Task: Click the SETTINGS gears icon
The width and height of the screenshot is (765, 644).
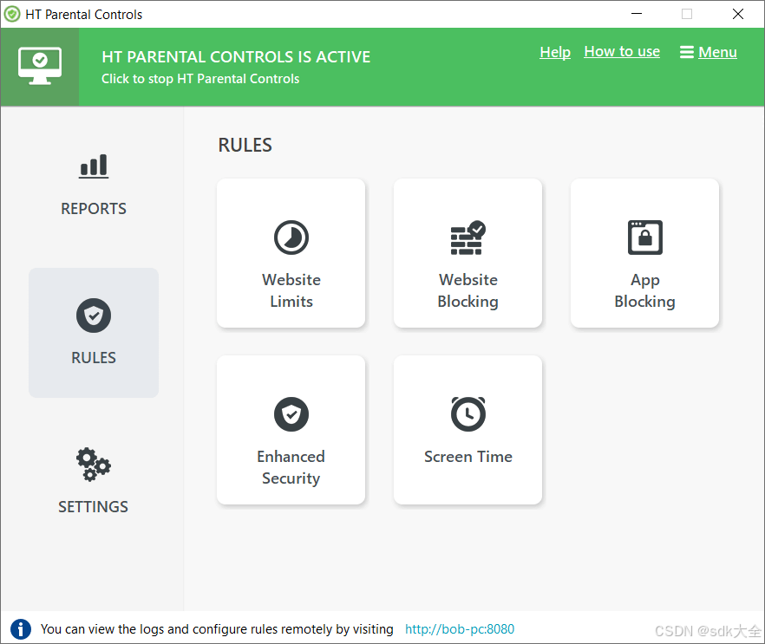Action: click(93, 465)
